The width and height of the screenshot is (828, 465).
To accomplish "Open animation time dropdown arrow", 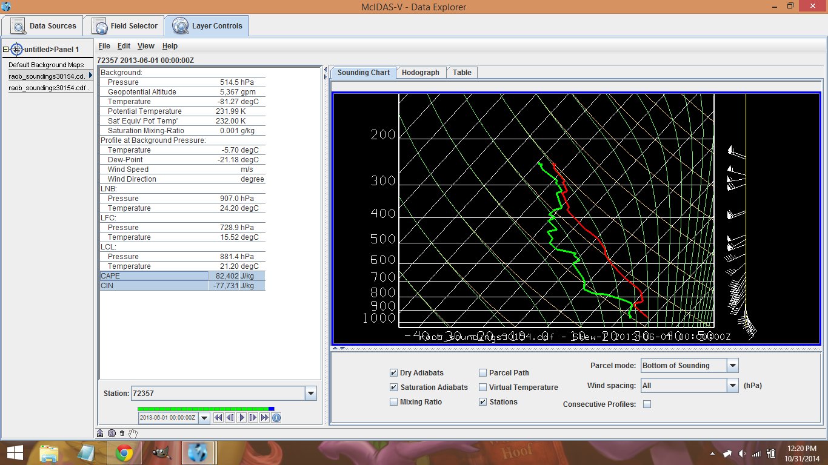I will coord(204,418).
